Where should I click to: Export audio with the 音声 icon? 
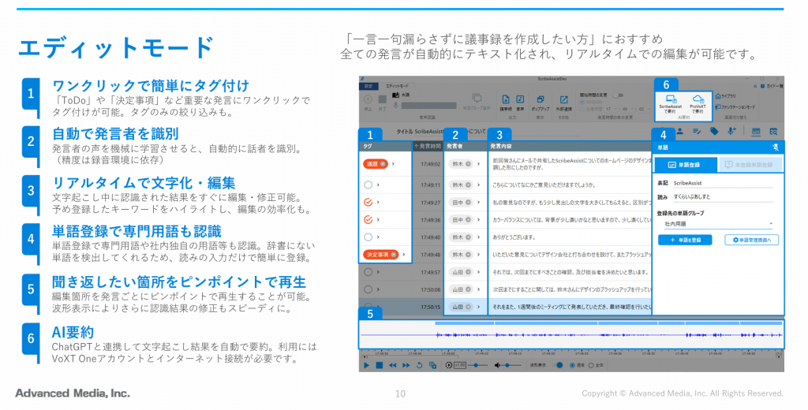pyautogui.click(x=520, y=99)
